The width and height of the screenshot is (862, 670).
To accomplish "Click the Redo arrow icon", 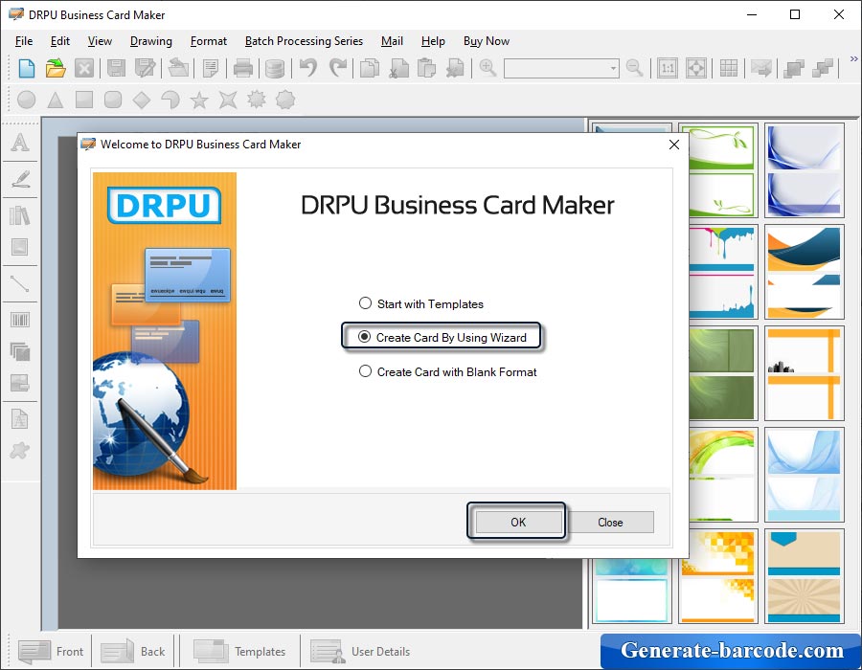I will click(x=337, y=69).
